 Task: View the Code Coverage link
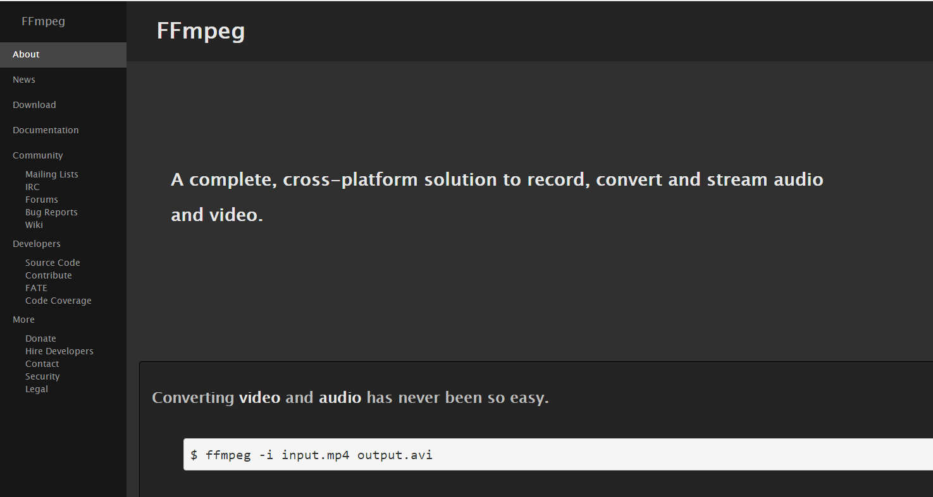click(x=58, y=301)
